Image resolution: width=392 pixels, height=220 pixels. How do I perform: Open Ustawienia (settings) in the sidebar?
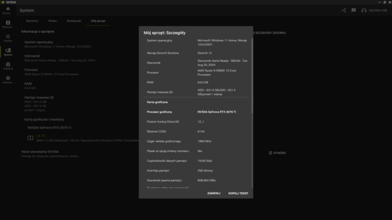(8, 80)
